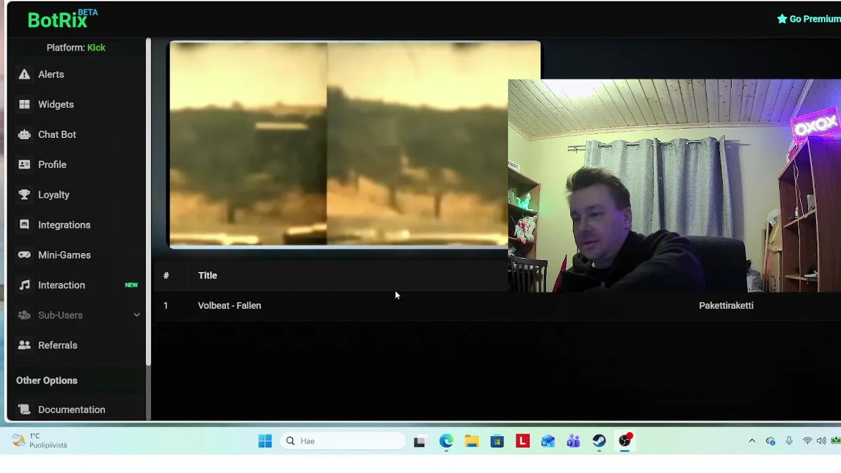Click the Mini-Games gamepad icon
Screen dimensions: 841x473
click(24, 255)
